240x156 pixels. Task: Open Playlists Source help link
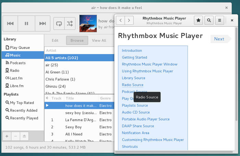pyautogui.click(x=135, y=106)
